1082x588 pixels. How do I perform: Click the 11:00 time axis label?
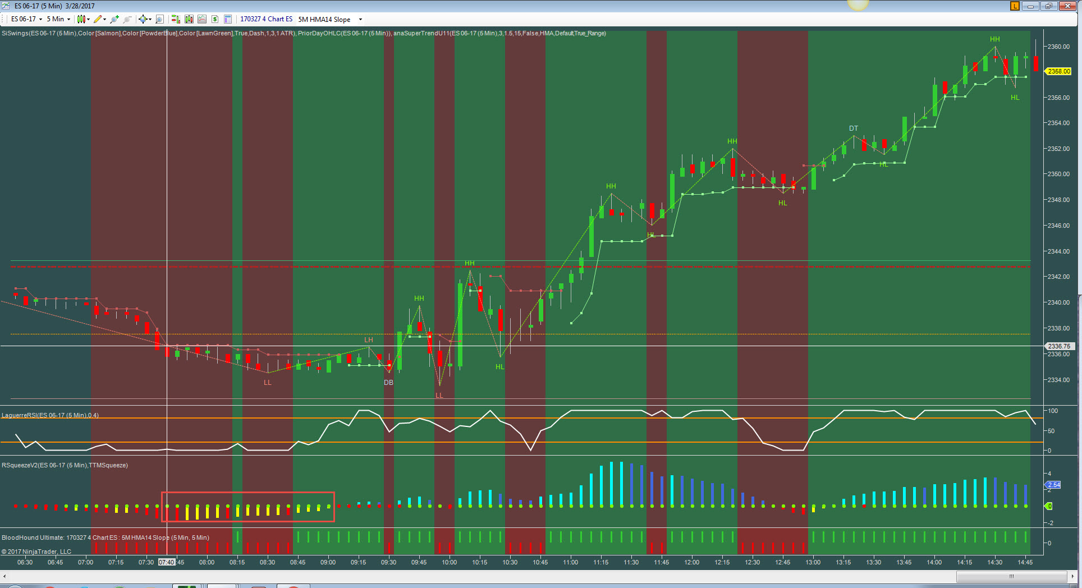pyautogui.click(x=571, y=562)
